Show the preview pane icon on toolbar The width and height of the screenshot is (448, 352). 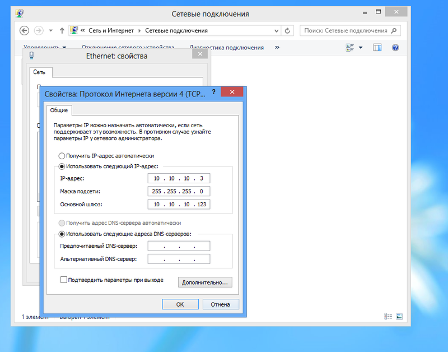pos(377,47)
